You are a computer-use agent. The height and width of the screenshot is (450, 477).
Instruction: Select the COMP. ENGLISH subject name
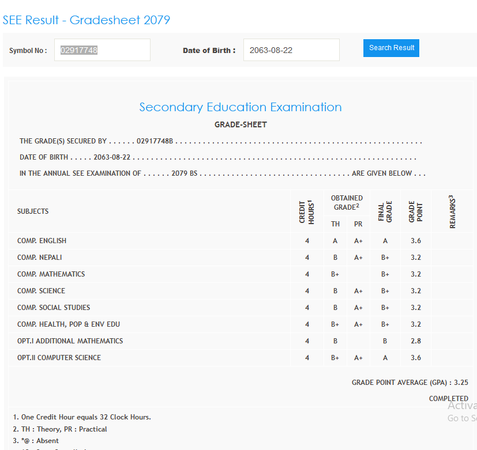tap(42, 241)
